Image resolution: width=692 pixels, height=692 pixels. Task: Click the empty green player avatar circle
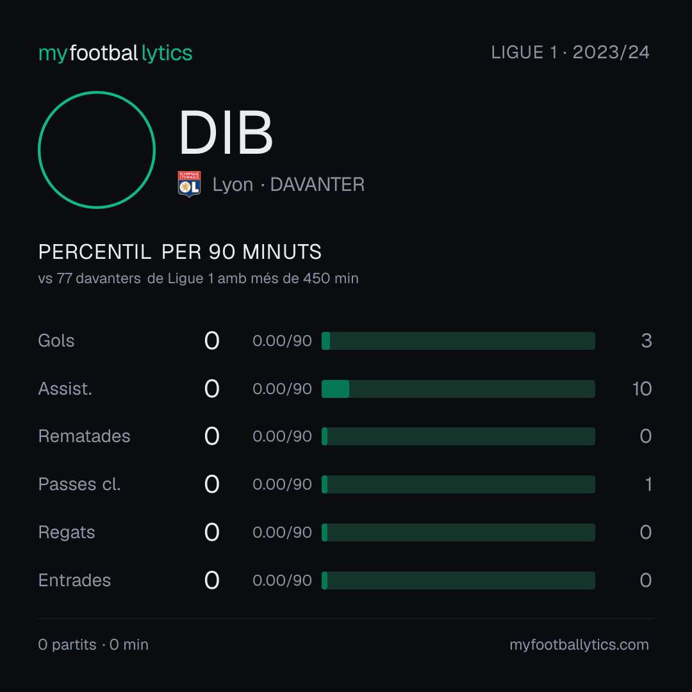97,149
